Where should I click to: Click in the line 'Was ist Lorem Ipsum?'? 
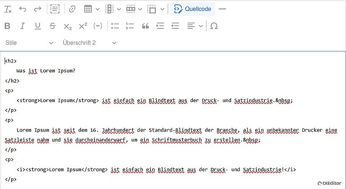46,70
